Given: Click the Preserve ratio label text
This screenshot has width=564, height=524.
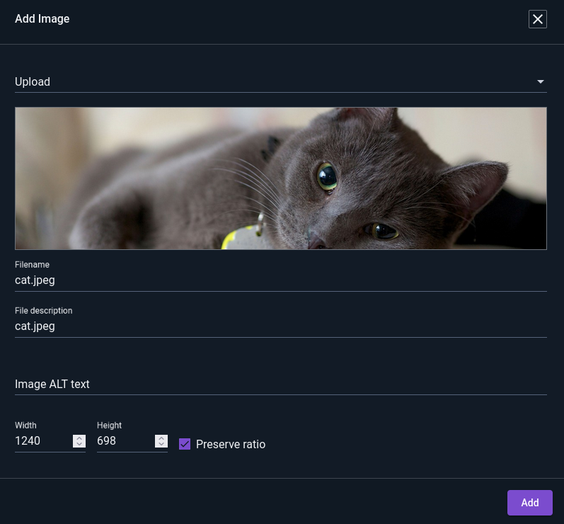Looking at the screenshot, I should [x=231, y=444].
